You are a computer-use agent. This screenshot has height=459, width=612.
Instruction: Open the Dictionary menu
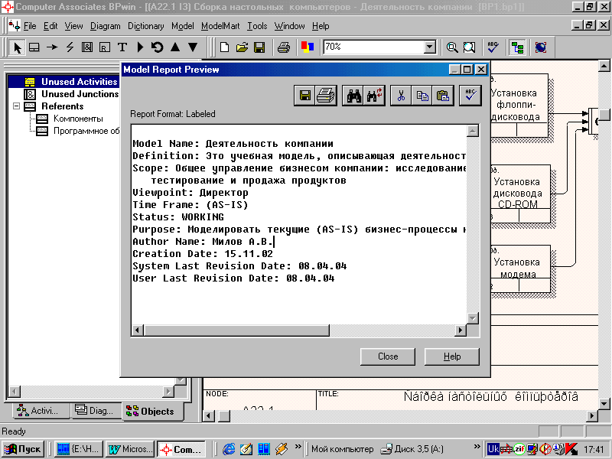click(x=146, y=26)
